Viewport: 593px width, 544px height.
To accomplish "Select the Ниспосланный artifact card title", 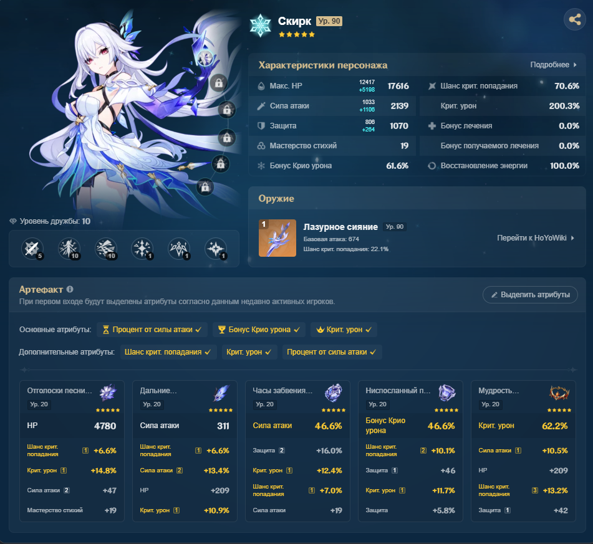I will [x=398, y=391].
